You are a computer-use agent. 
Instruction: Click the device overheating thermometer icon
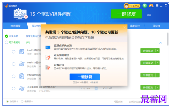48,67
